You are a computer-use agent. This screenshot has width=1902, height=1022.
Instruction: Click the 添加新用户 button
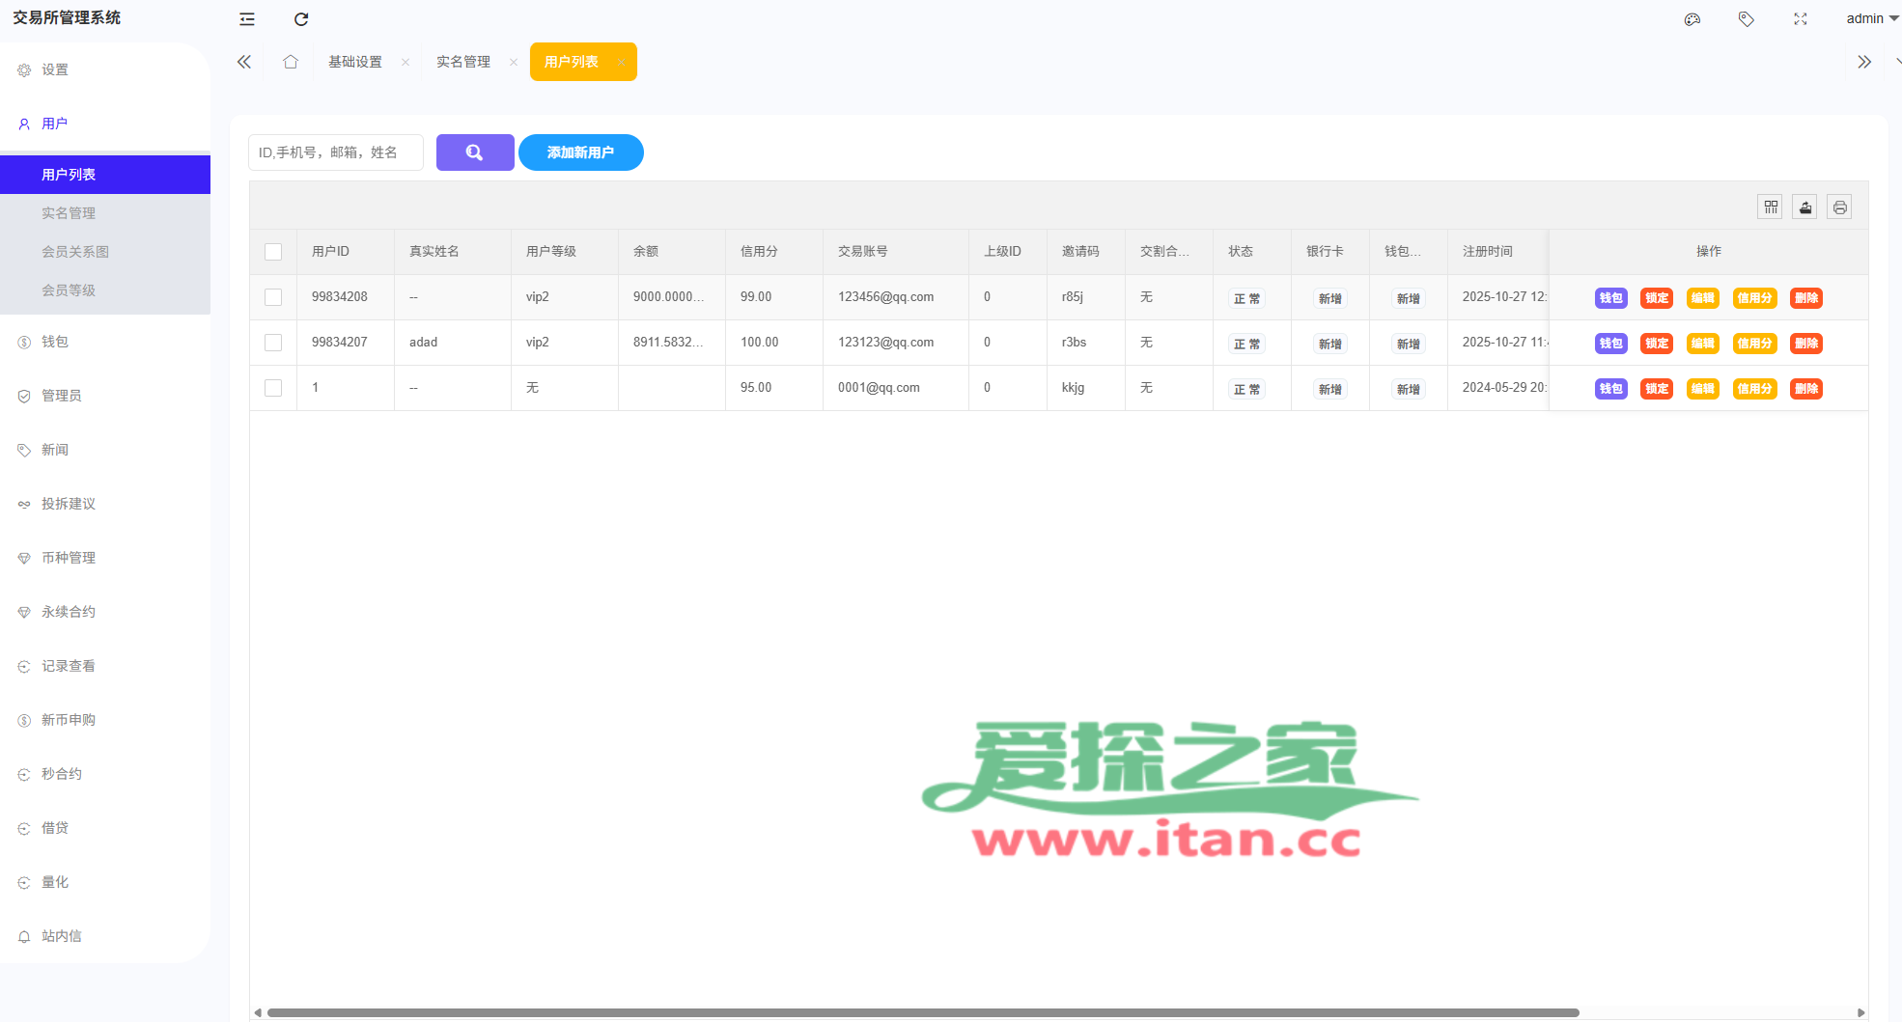tap(580, 152)
